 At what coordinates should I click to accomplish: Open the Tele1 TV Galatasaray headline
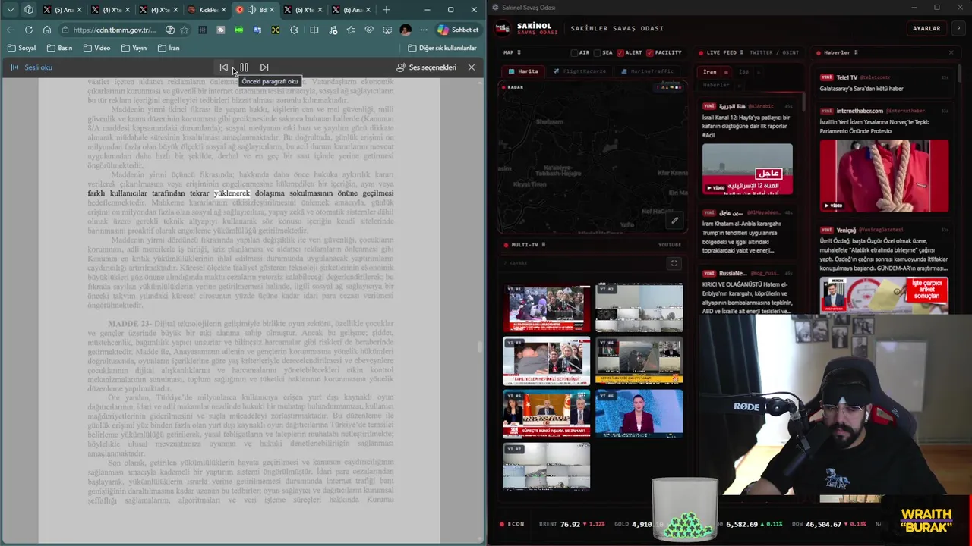(861, 89)
